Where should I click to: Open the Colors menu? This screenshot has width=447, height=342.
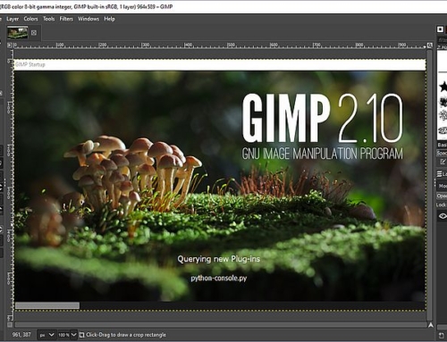pyautogui.click(x=30, y=19)
